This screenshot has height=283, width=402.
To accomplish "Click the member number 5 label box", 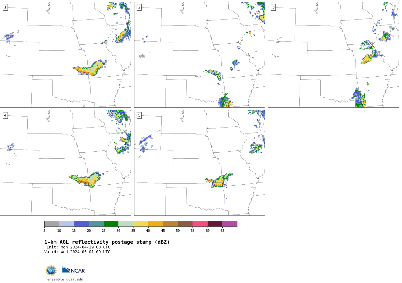I will [139, 115].
